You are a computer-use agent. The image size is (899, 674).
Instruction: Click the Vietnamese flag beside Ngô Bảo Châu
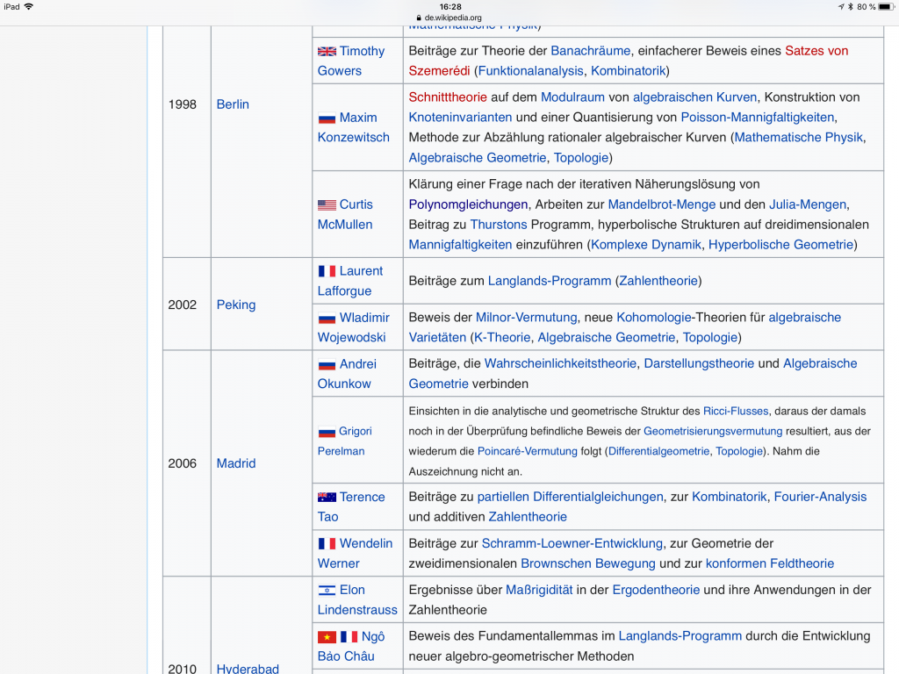point(327,636)
